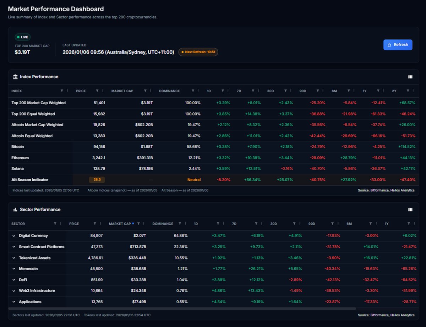Expand the Memecoin sector row
Viewport: 426px width, 327px height.
coord(14,269)
